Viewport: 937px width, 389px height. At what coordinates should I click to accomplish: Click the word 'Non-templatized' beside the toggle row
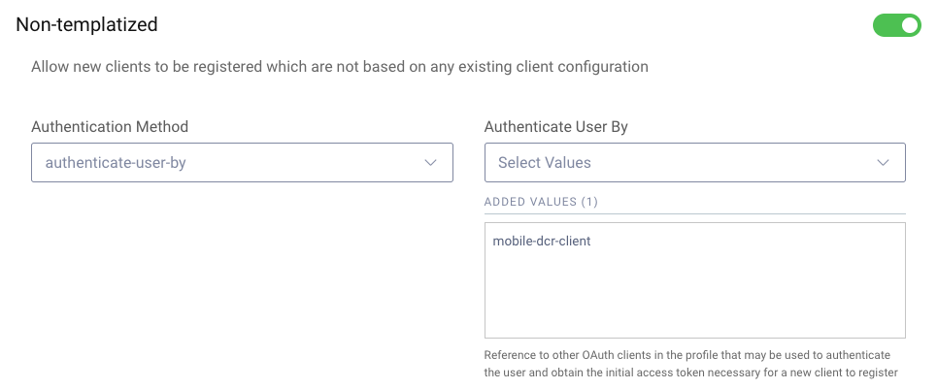87,25
